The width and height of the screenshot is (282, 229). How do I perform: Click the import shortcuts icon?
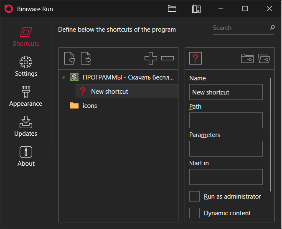69,58
